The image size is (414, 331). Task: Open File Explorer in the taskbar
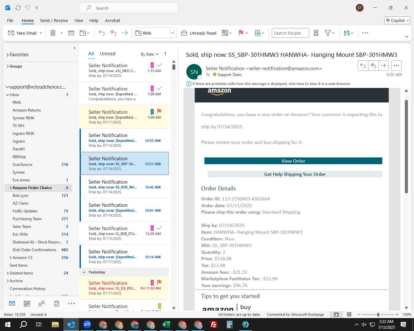click(x=55, y=325)
